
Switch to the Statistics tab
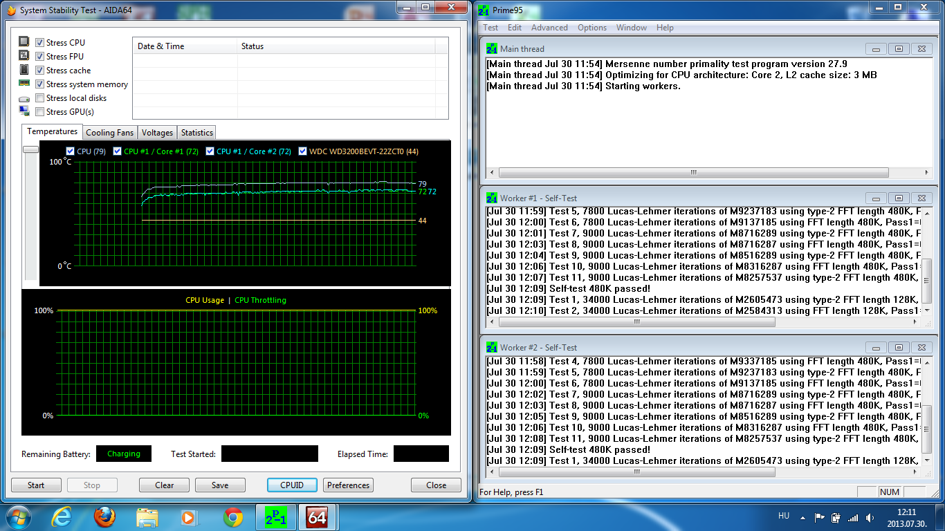[x=197, y=133]
